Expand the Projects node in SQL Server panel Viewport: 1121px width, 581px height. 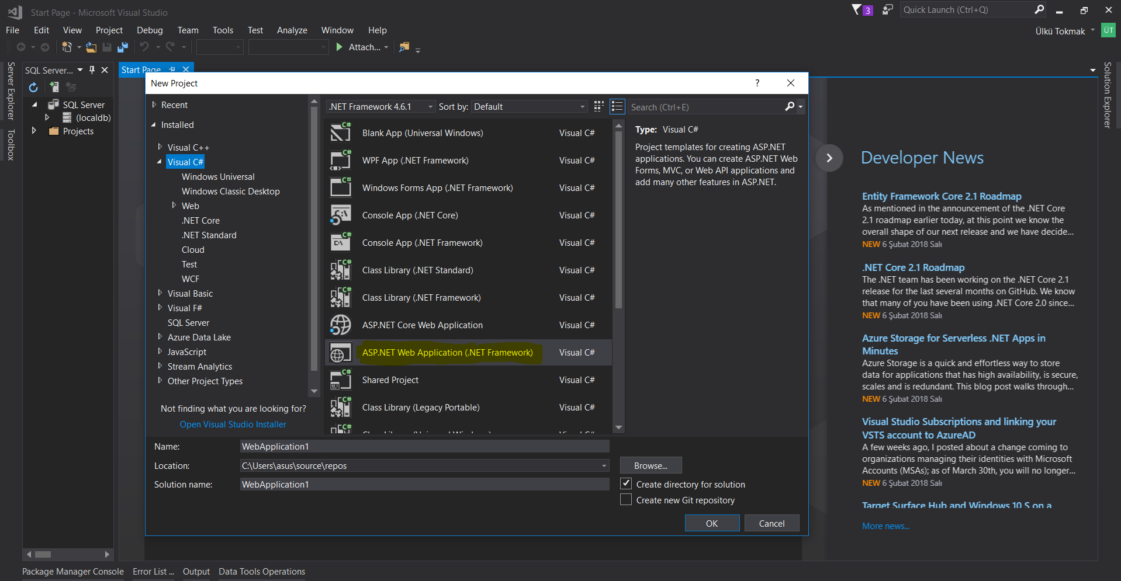coord(34,130)
